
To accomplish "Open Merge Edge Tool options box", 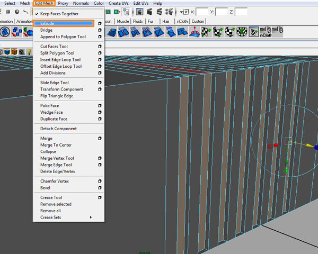I will coord(100,165).
